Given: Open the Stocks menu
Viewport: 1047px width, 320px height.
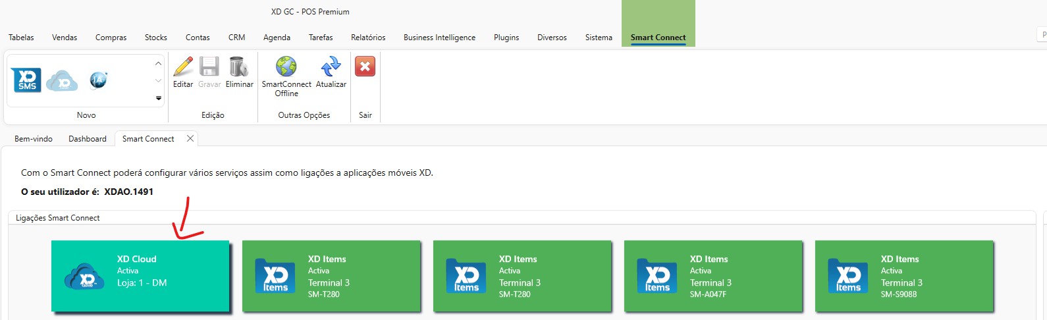Looking at the screenshot, I should 156,38.
